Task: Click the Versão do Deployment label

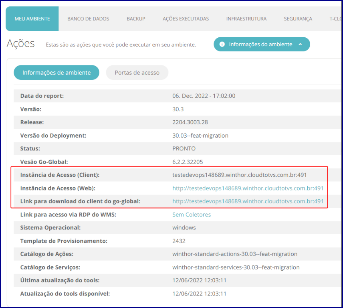Action: click(53, 136)
